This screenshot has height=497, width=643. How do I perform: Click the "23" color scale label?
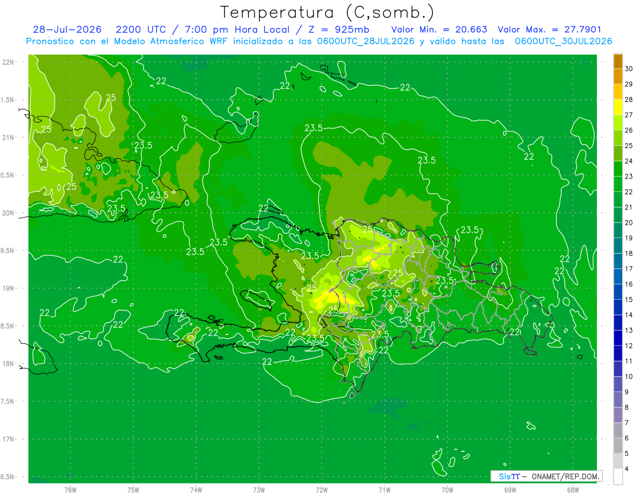pos(630,176)
